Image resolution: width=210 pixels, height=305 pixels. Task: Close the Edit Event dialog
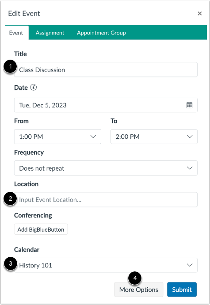199,13
